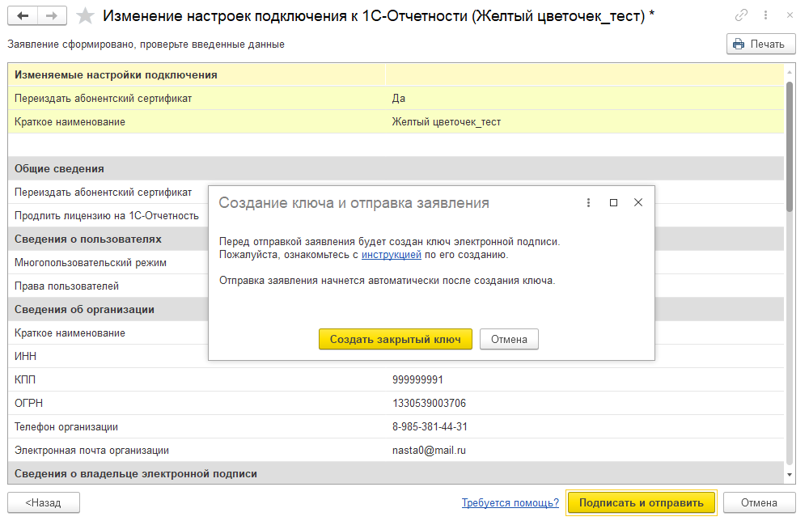Open the Требуется помощь? link
Viewport: 809px width, 521px height.
(510, 502)
